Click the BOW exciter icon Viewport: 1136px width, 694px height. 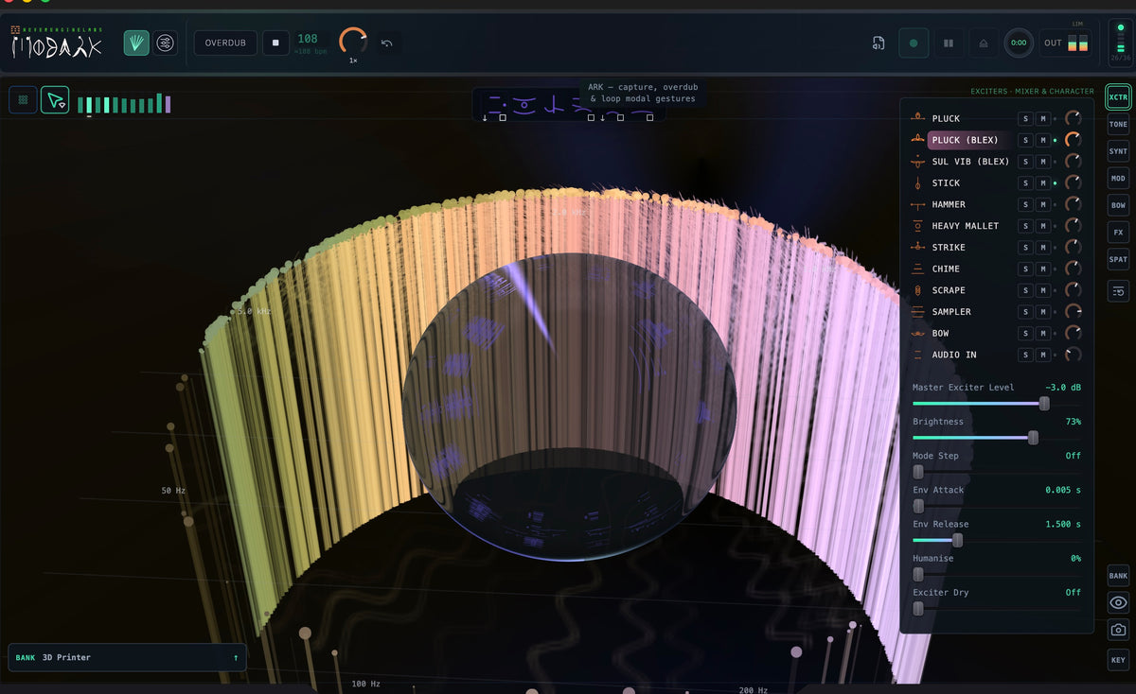click(917, 333)
